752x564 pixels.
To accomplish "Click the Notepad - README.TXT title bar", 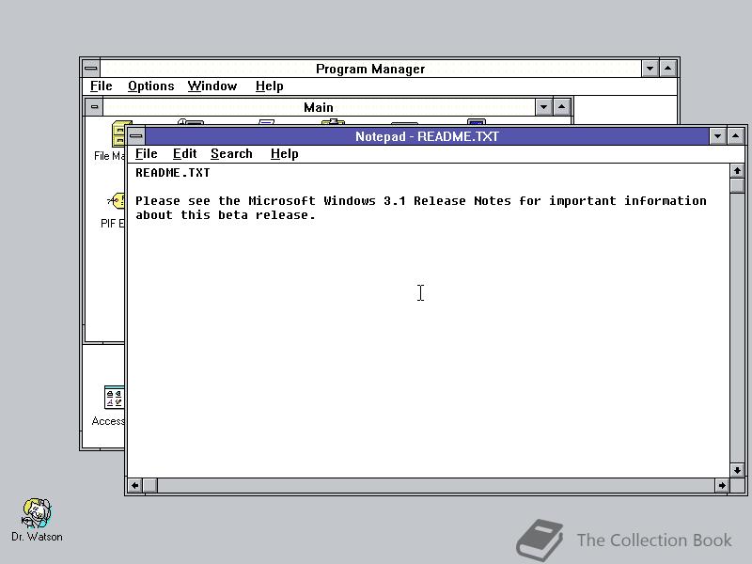I will 428,136.
